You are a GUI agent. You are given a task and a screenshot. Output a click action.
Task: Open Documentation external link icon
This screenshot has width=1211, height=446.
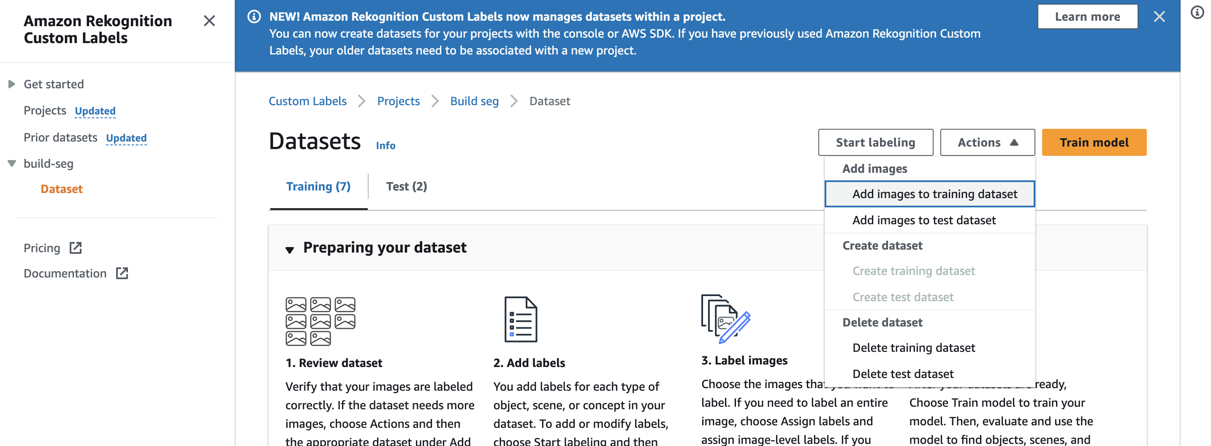click(122, 273)
